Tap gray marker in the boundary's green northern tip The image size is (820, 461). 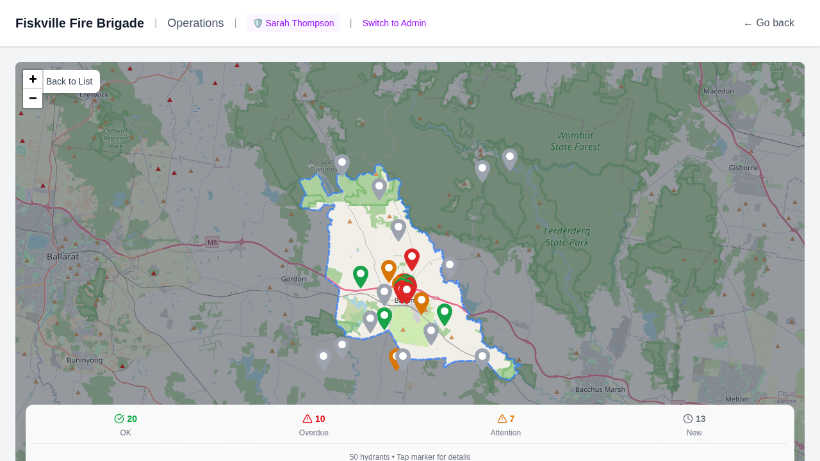379,189
